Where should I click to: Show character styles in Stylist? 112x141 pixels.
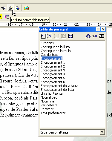point(50,36)
